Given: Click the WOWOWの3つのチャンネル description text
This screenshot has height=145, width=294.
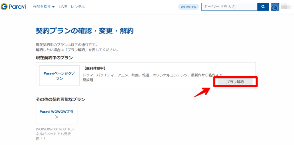Looking at the screenshot, I should [55, 134].
